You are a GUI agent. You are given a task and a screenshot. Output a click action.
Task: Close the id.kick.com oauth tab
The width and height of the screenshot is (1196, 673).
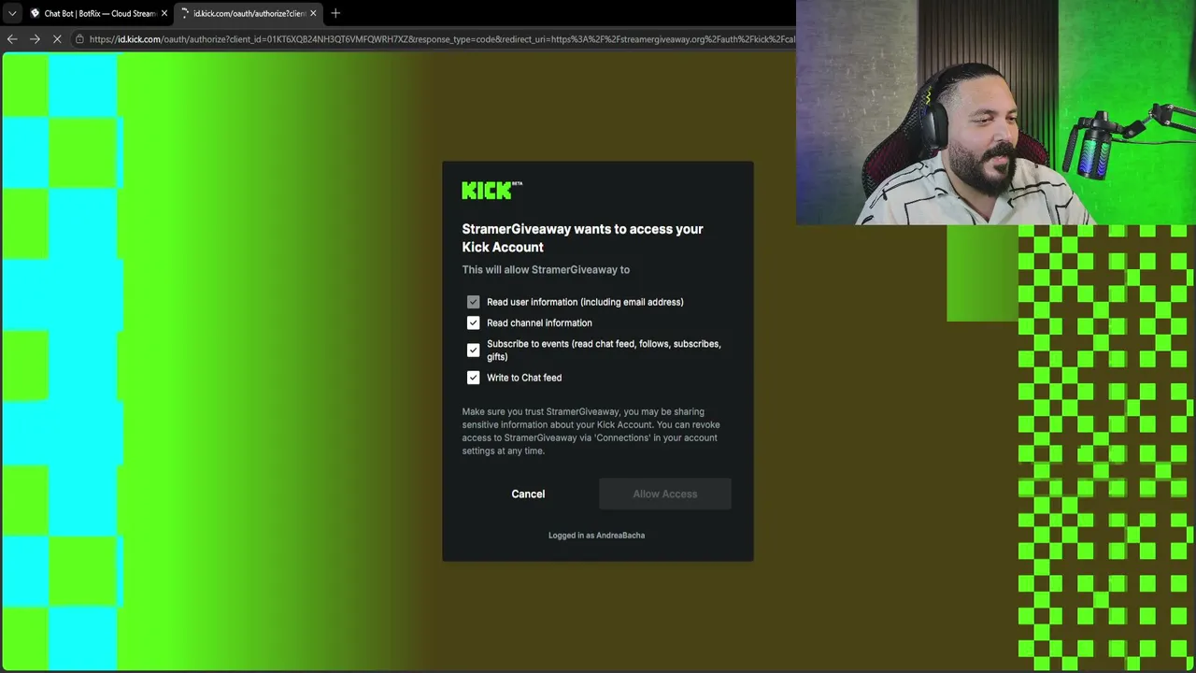coord(313,13)
